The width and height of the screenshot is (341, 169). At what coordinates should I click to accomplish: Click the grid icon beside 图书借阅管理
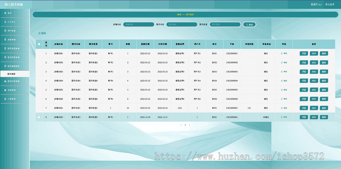[5, 66]
